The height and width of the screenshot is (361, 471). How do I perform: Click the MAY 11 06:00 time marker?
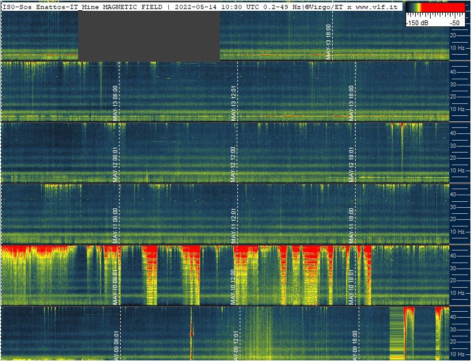pos(115,225)
